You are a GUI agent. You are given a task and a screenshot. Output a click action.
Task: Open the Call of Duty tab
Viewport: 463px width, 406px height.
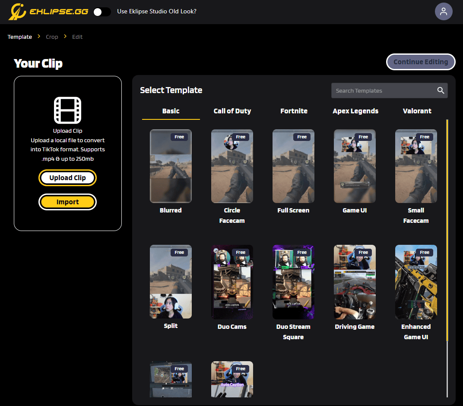(232, 111)
